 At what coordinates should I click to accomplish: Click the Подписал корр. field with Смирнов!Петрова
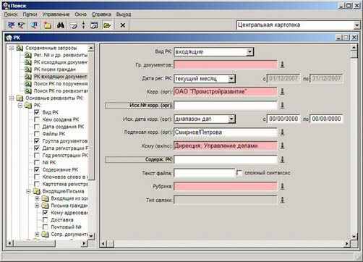pos(226,132)
